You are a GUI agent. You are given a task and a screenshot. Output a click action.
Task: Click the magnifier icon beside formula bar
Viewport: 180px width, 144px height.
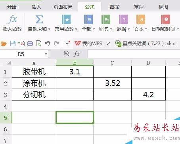click(x=67, y=54)
